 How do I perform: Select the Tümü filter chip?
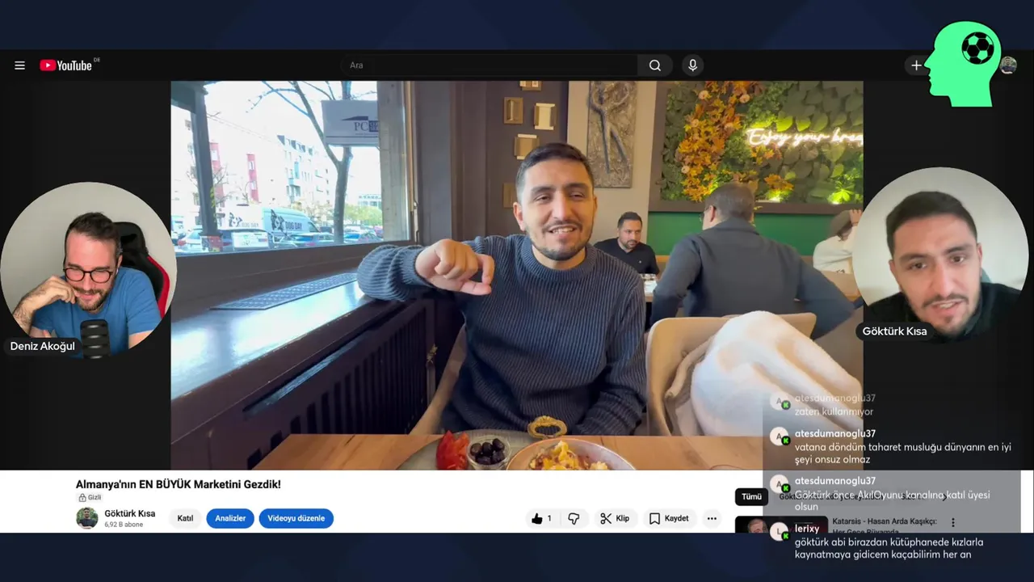click(x=751, y=496)
